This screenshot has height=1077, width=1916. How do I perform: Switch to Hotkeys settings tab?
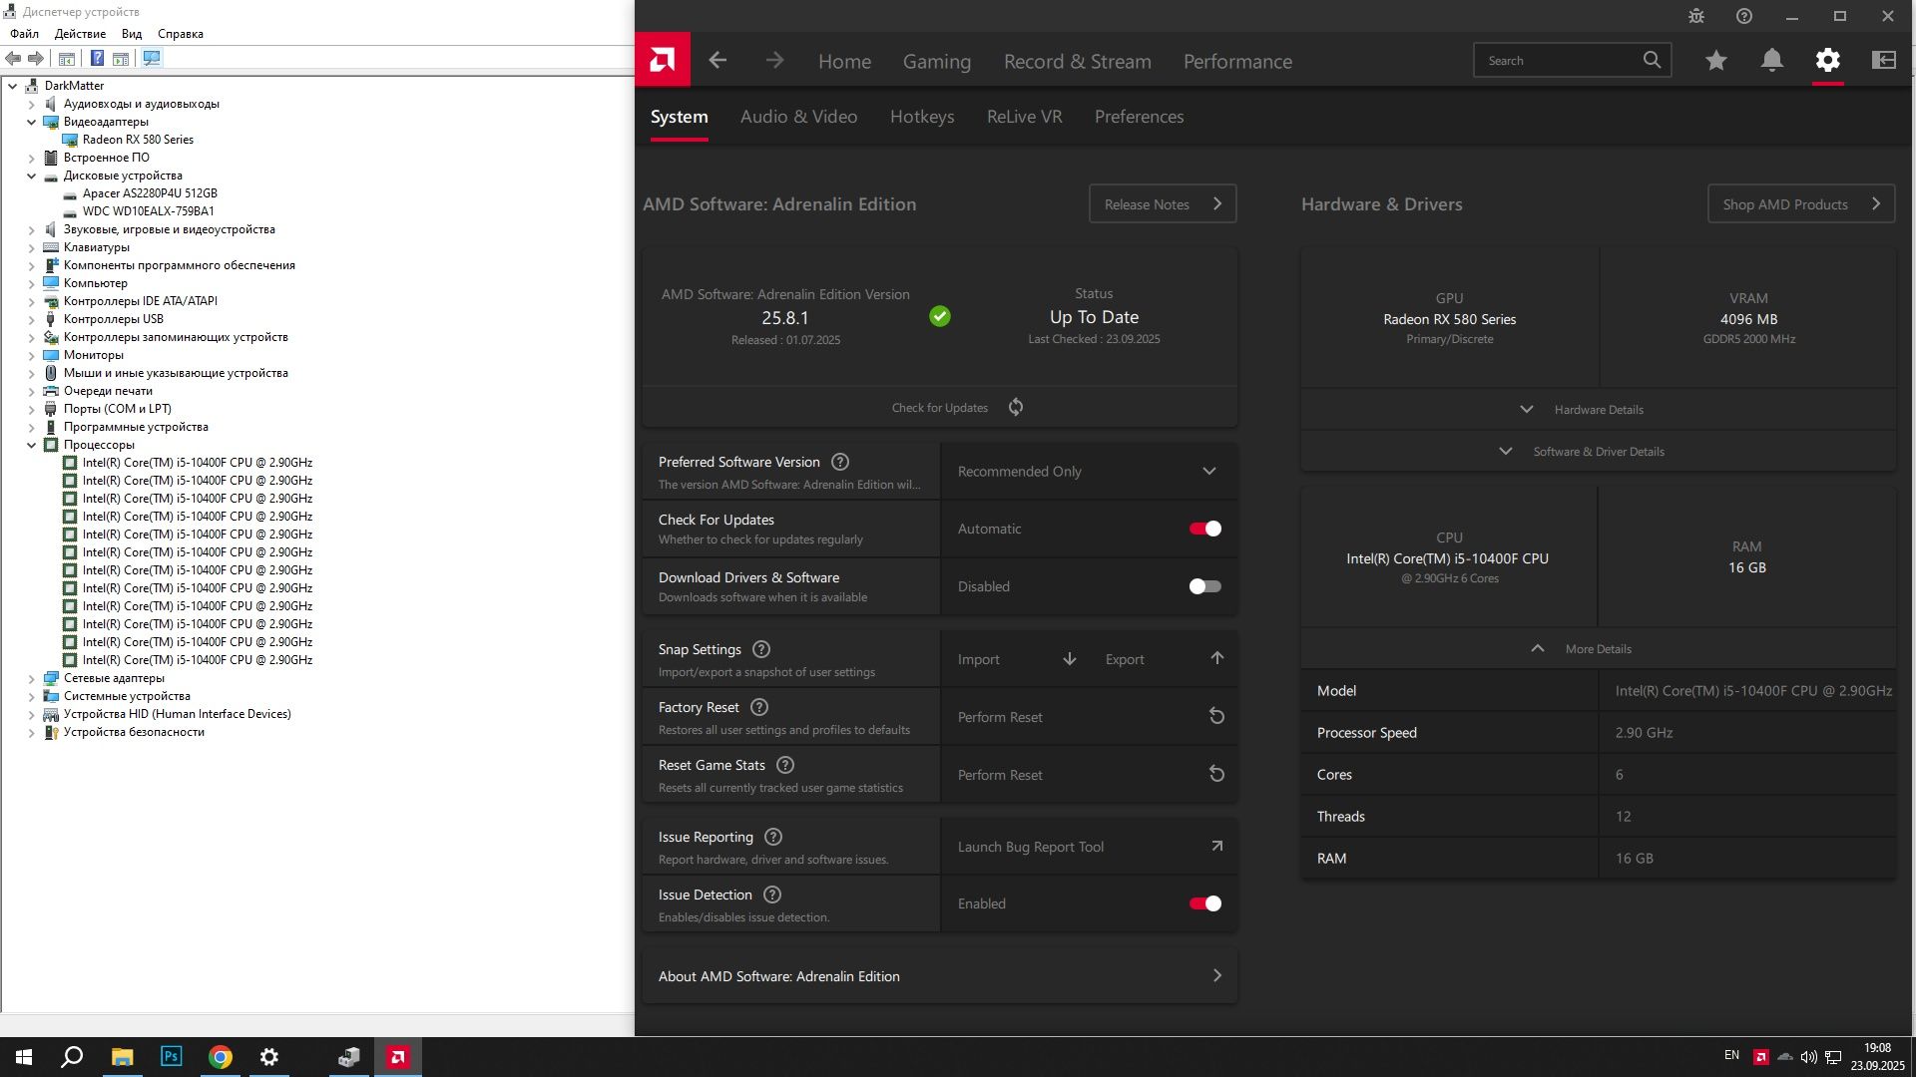pos(922,117)
